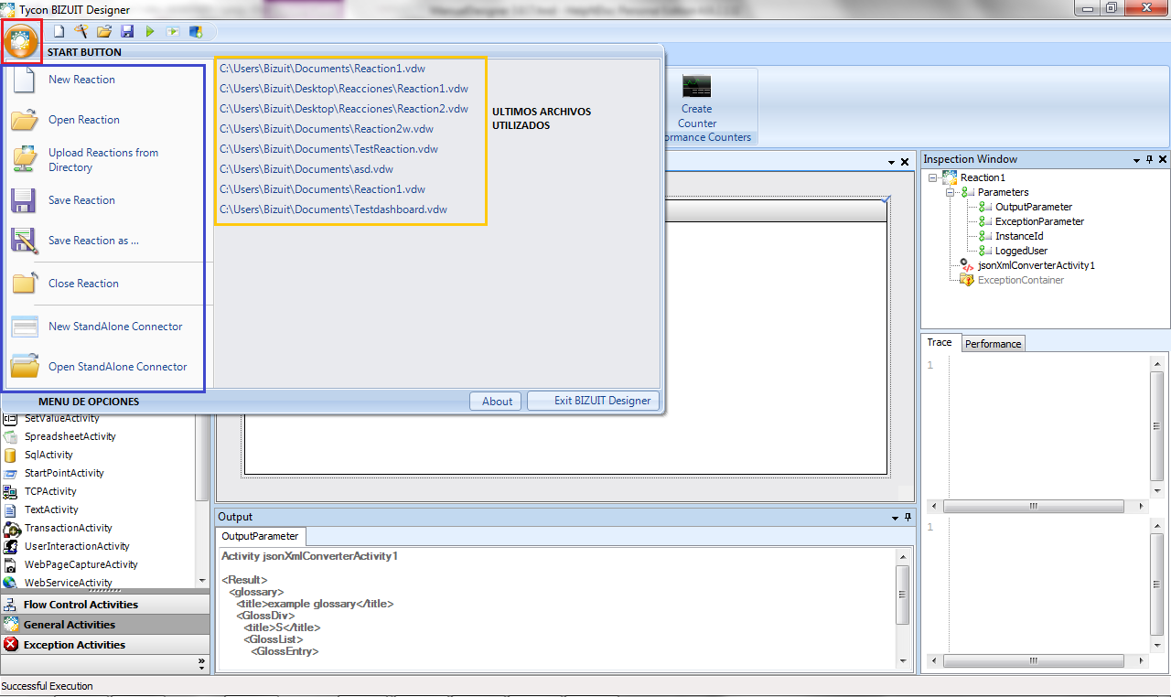The width and height of the screenshot is (1171, 697).
Task: Click the open folder icon in quick toolbar
Action: tap(104, 32)
